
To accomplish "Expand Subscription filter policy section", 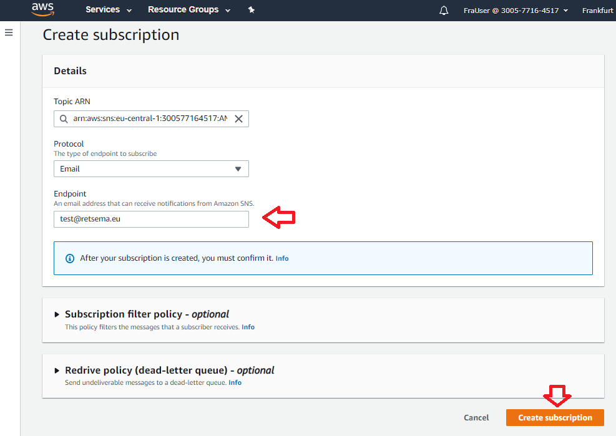I will coord(59,314).
